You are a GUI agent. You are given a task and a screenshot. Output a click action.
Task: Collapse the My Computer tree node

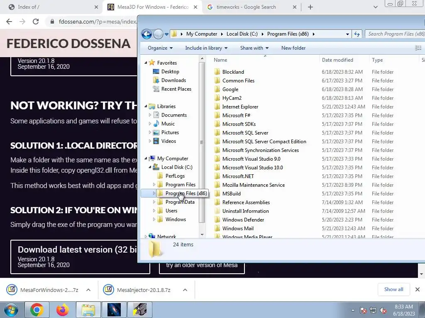[x=146, y=159]
